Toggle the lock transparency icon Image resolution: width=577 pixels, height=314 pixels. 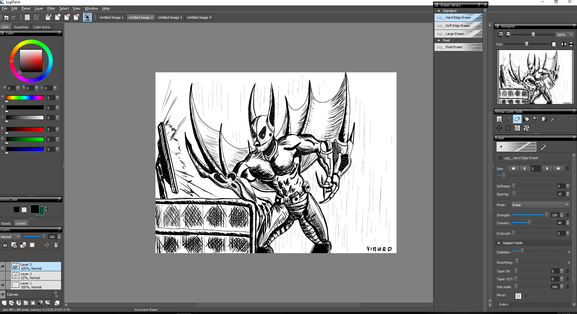14,245
